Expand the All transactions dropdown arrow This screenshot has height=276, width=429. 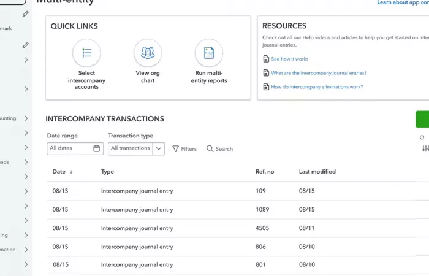[159, 148]
